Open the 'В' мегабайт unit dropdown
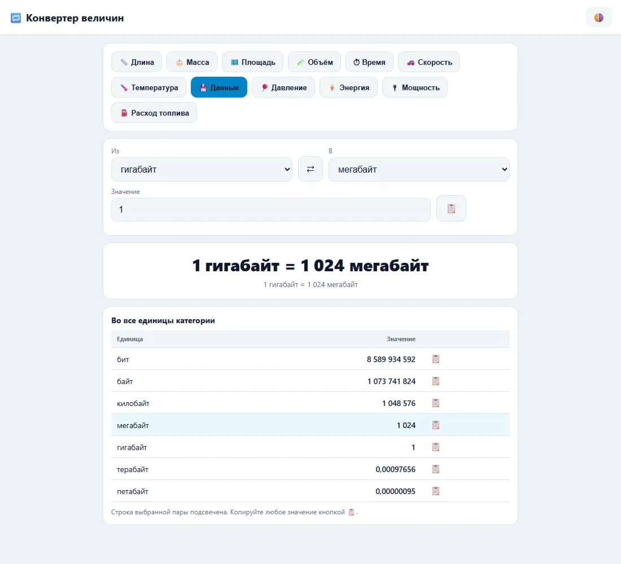This screenshot has width=621, height=564. pyautogui.click(x=419, y=169)
